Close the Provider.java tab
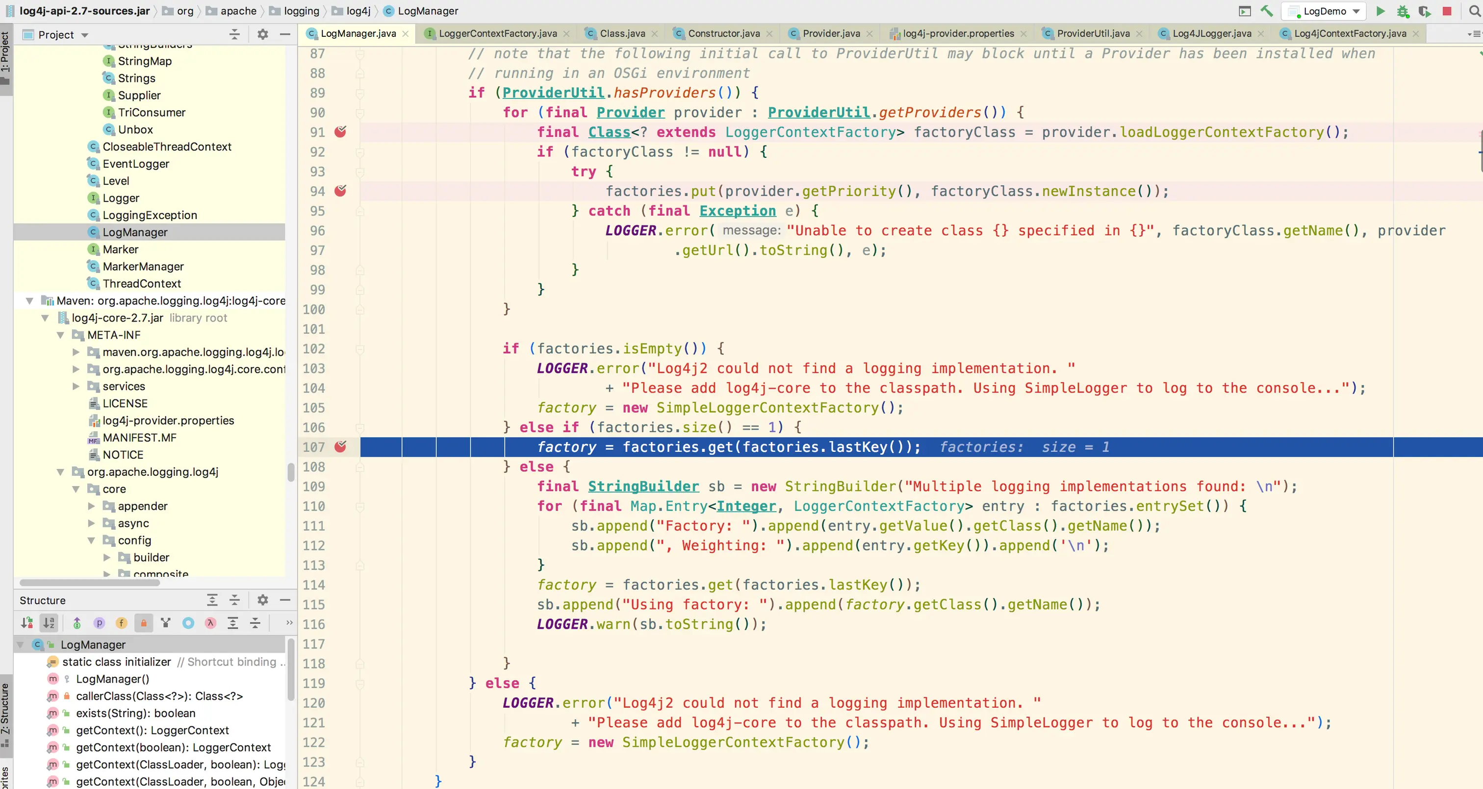 [869, 33]
